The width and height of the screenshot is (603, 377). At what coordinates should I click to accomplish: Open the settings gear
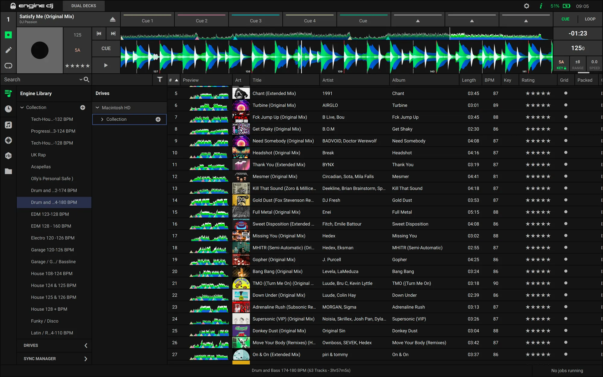(526, 6)
